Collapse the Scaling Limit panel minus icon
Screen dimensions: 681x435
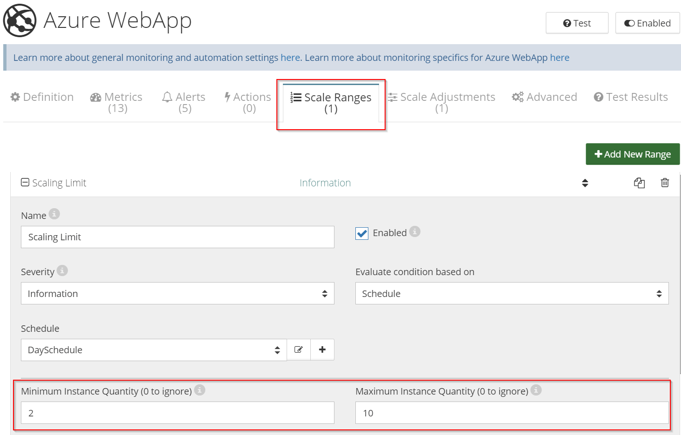coord(25,183)
